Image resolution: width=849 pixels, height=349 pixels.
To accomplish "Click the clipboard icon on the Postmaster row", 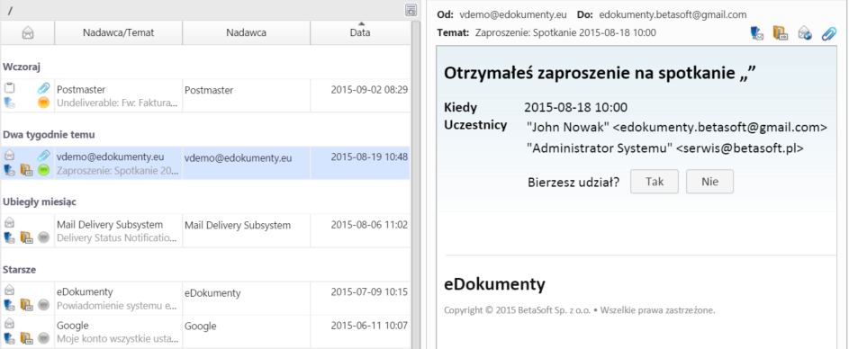I will coord(10,88).
